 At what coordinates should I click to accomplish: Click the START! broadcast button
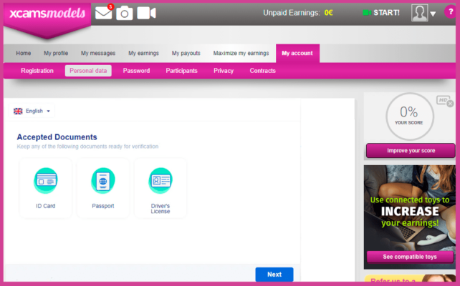[x=381, y=13]
